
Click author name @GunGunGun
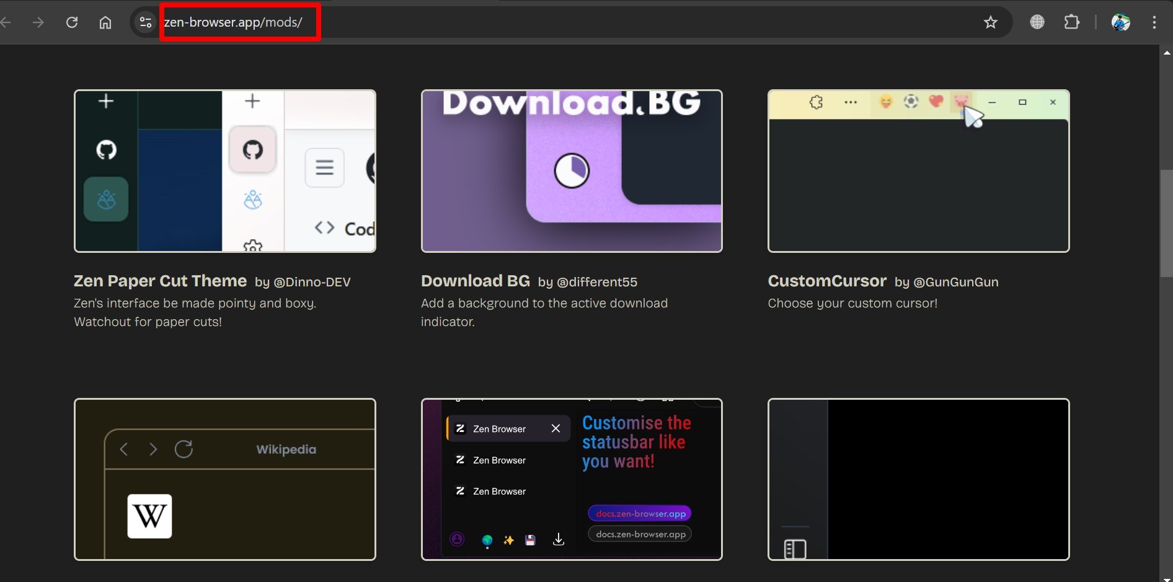click(x=956, y=282)
